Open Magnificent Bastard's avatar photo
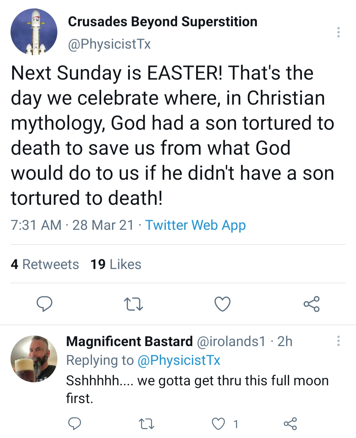 [x=34, y=359]
